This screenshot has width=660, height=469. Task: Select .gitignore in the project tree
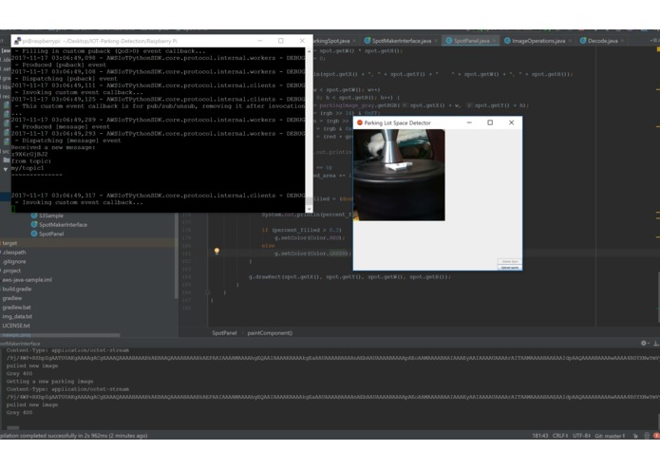tap(14, 262)
